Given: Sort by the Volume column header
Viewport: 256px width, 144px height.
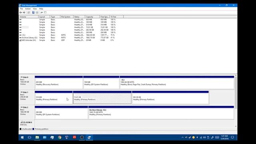Looking at the screenshot, I should click(28, 17).
